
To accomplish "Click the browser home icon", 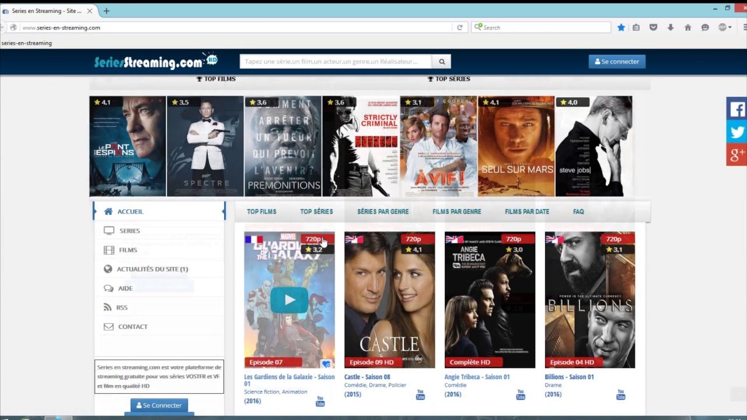I will tap(687, 27).
